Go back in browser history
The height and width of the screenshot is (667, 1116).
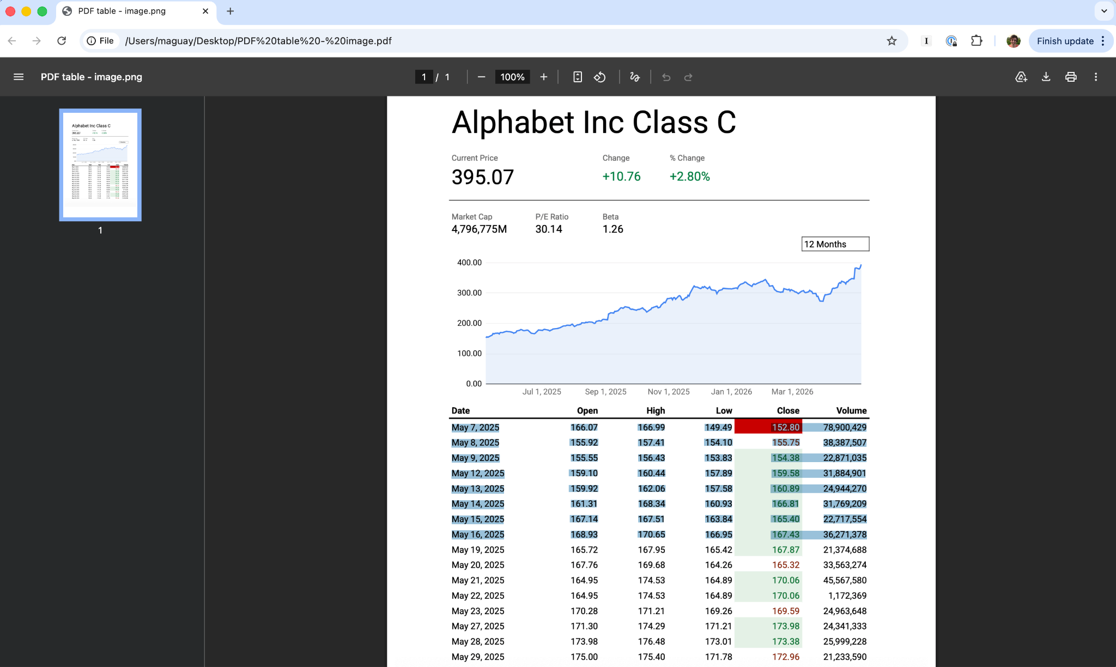[x=12, y=41]
